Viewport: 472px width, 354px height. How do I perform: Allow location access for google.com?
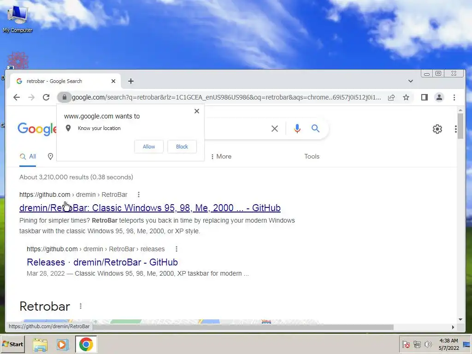pos(149,147)
